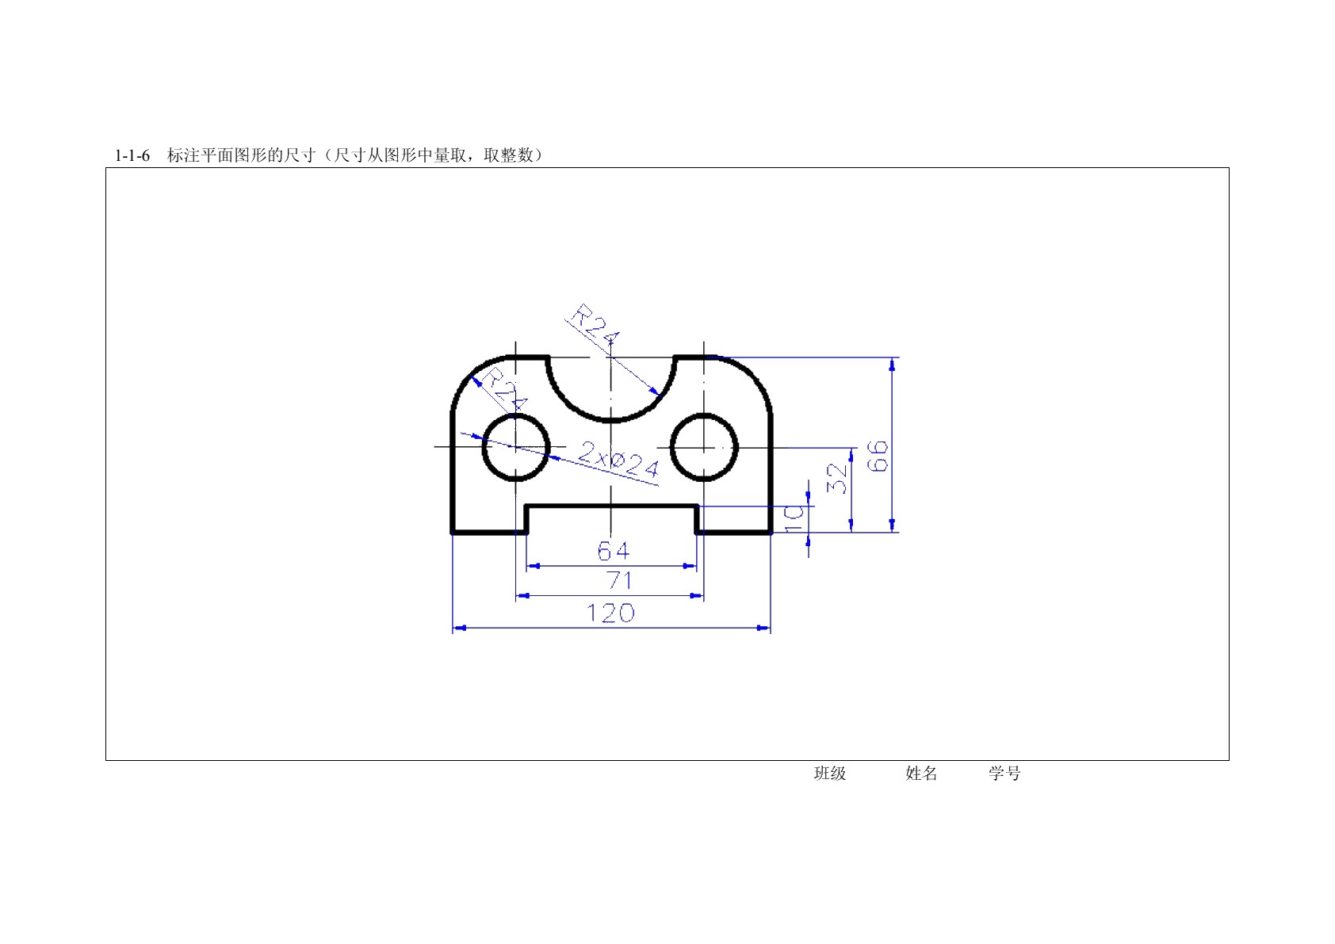This screenshot has height=944, width=1335.
Task: Select the 64 slot width dimension
Action: (613, 550)
